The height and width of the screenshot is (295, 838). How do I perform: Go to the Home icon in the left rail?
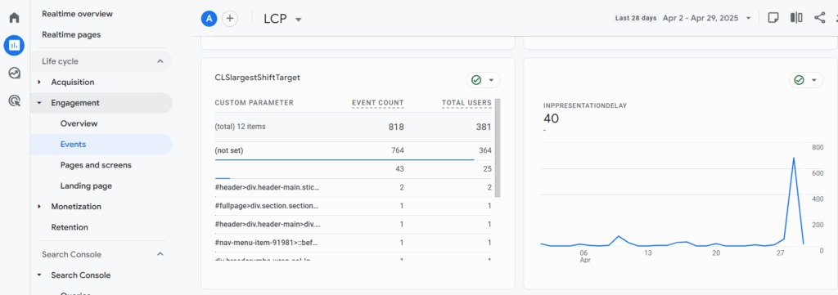coord(15,18)
